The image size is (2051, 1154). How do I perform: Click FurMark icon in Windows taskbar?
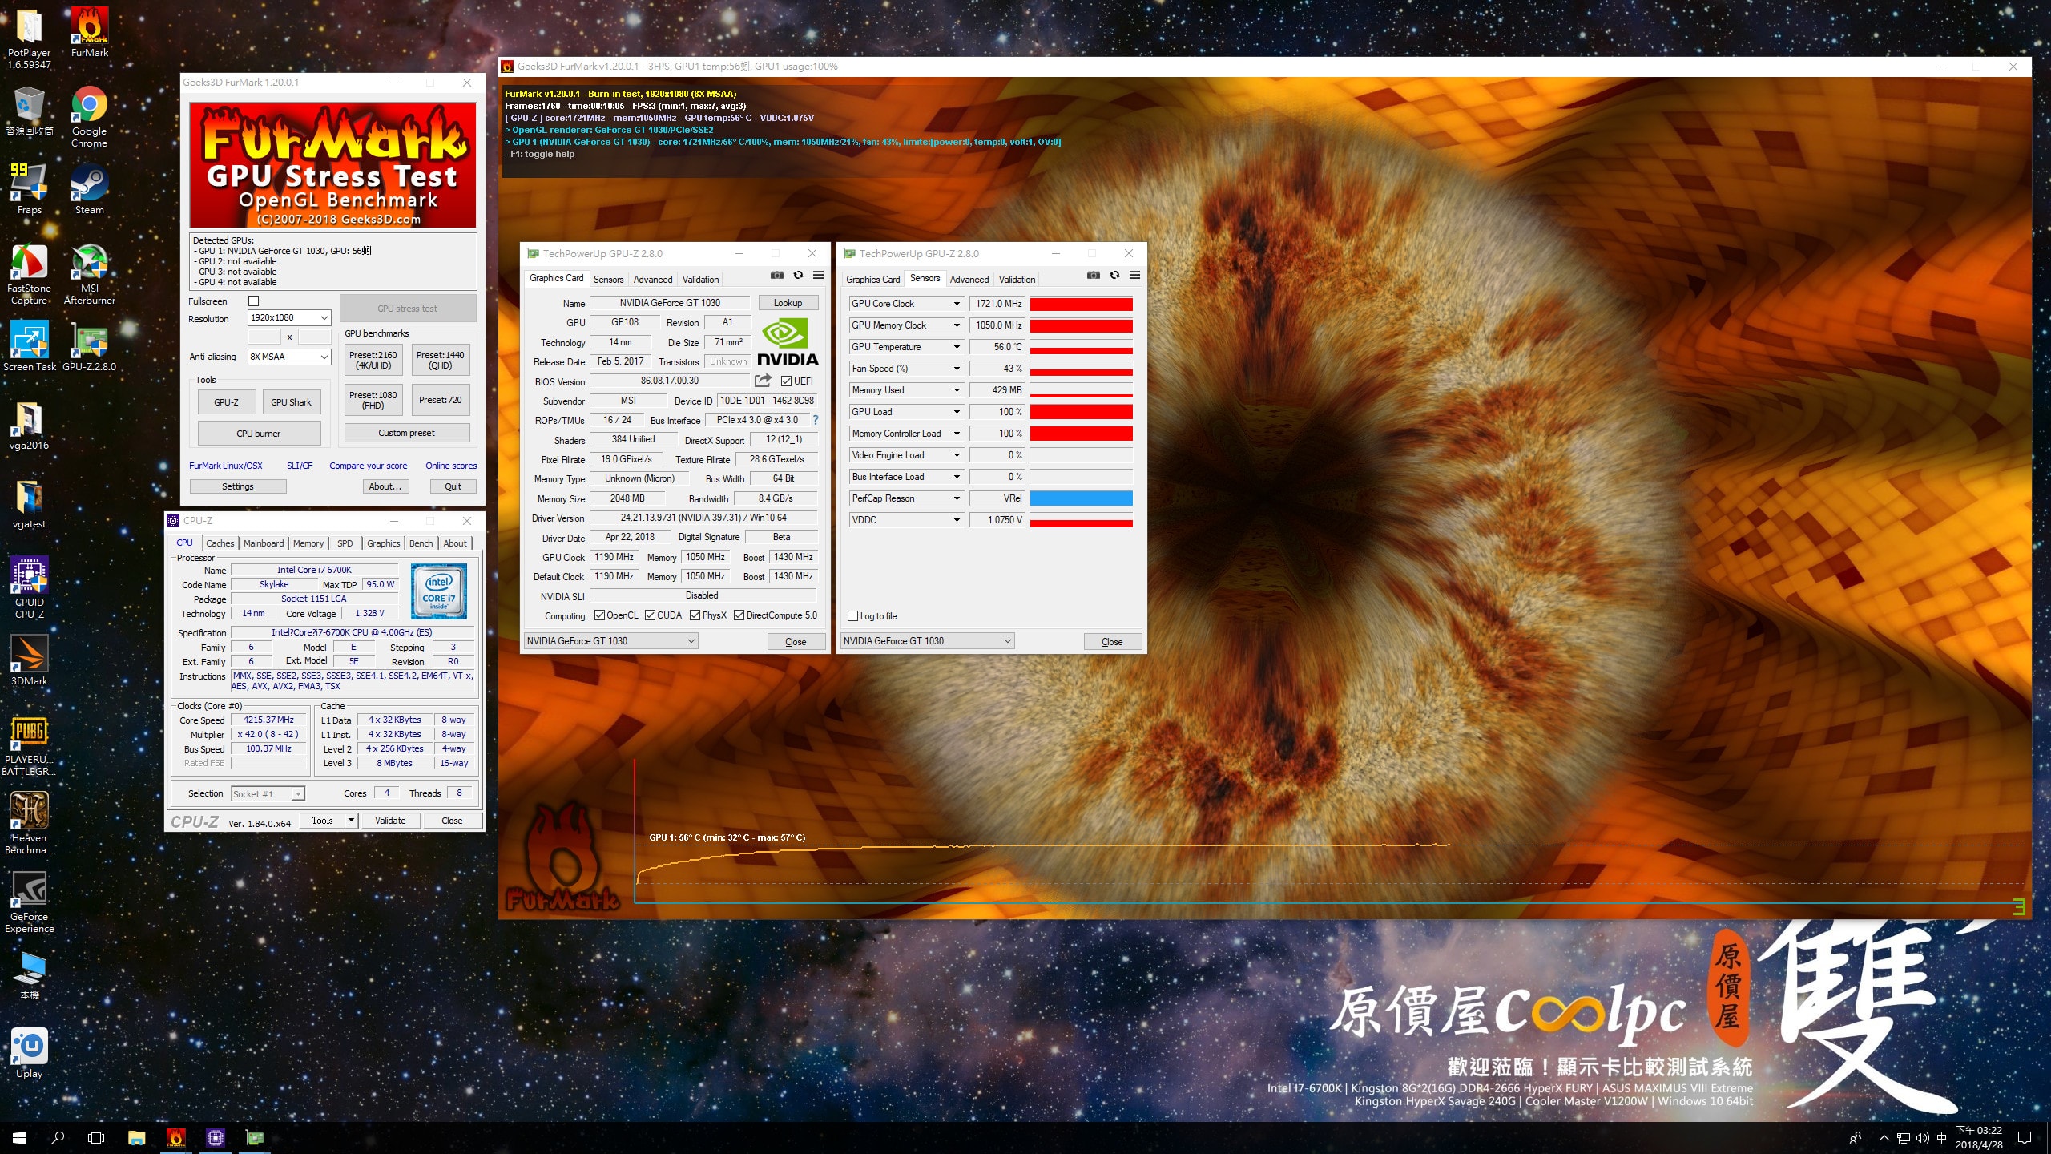tap(175, 1137)
